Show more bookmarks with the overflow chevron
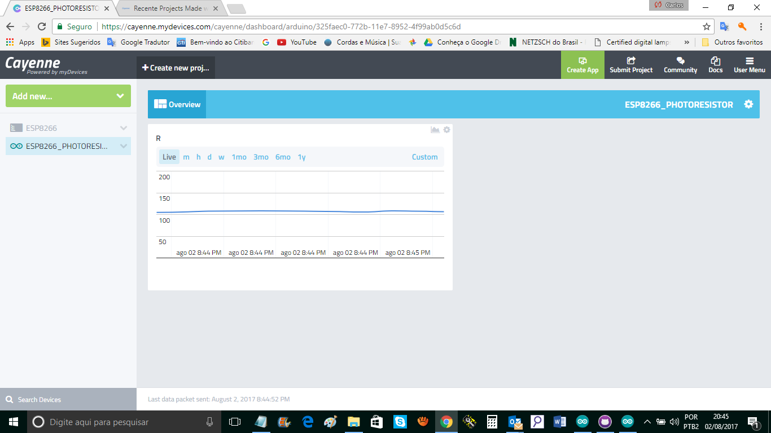The image size is (771, 433). (687, 42)
